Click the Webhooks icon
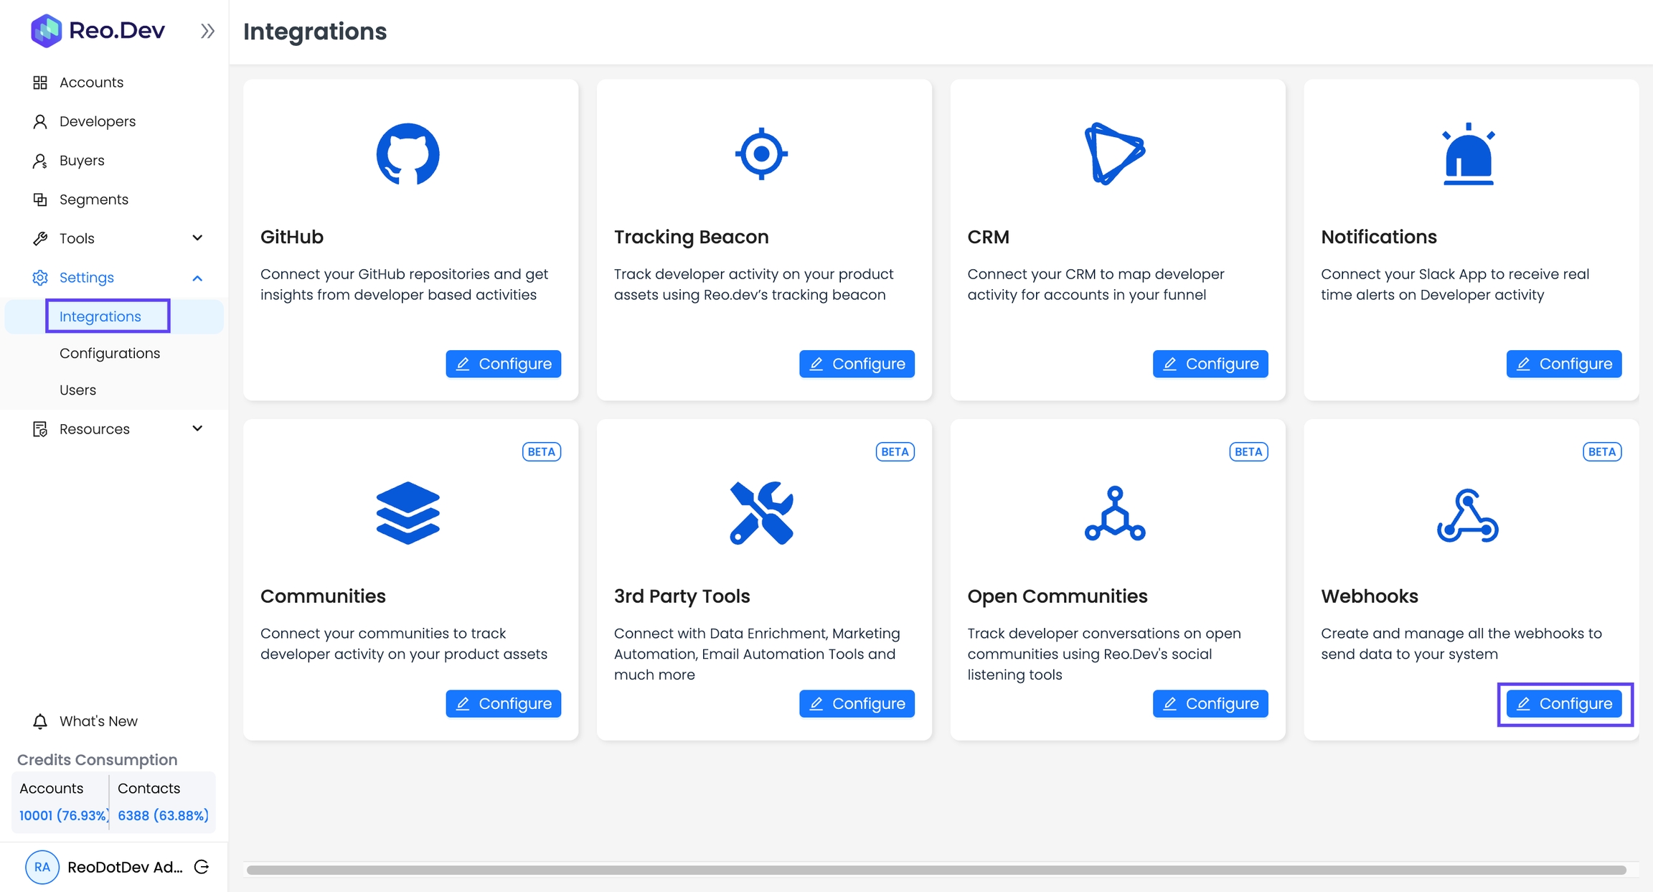Image resolution: width=1653 pixels, height=892 pixels. click(1468, 515)
